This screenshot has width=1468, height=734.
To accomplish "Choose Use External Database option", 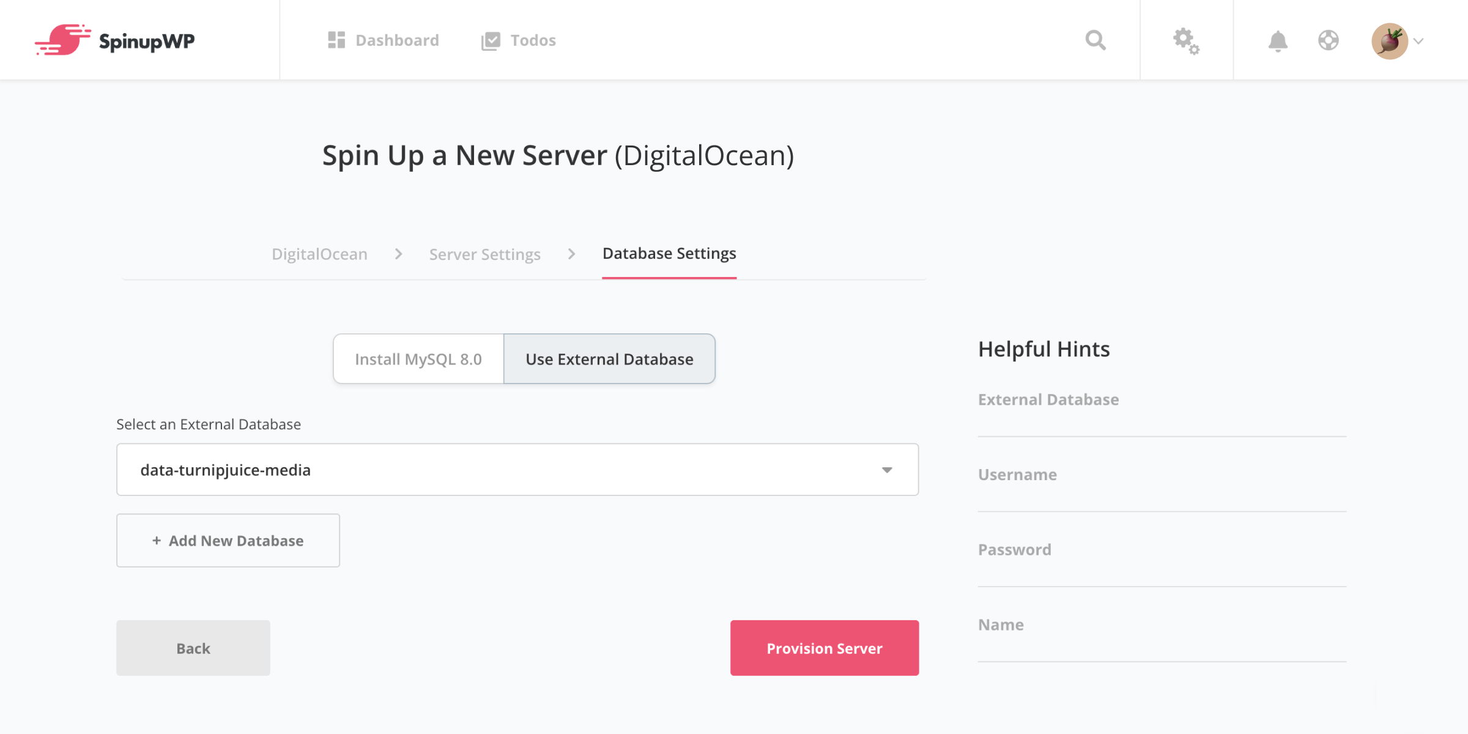I will [609, 358].
